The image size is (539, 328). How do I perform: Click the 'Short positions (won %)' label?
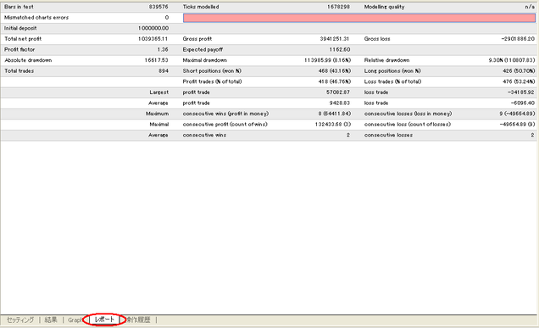(212, 71)
